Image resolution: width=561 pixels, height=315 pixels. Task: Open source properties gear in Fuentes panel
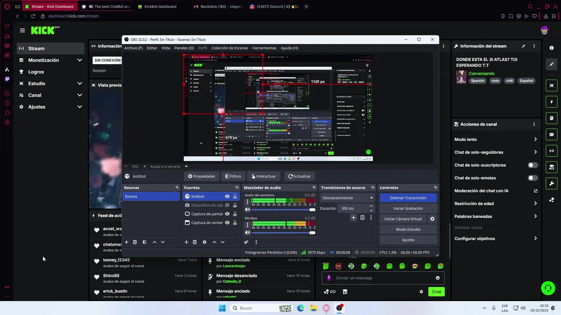coord(204,242)
